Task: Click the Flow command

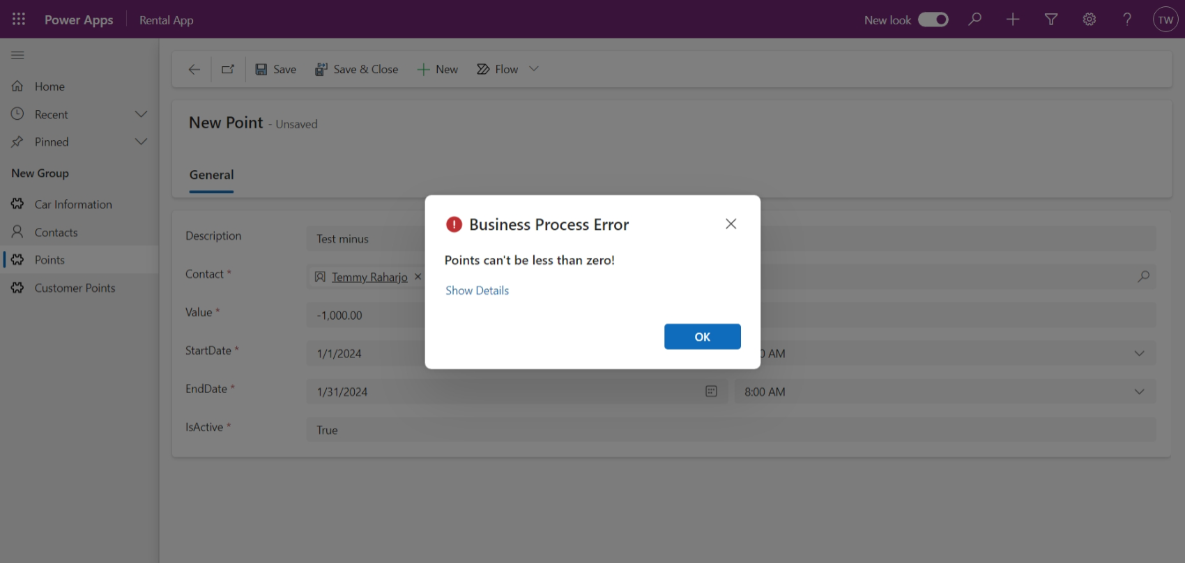Action: click(498, 70)
